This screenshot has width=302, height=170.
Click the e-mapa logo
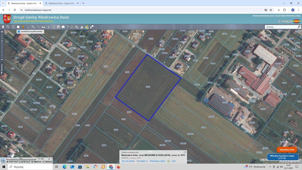click(289, 21)
